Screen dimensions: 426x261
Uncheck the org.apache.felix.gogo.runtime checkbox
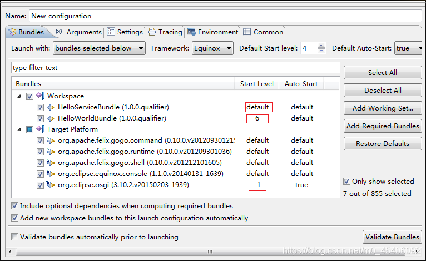[x=40, y=152]
